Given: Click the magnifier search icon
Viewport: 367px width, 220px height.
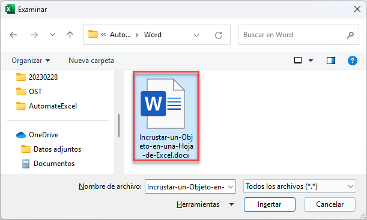Looking at the screenshot, I should 350,35.
